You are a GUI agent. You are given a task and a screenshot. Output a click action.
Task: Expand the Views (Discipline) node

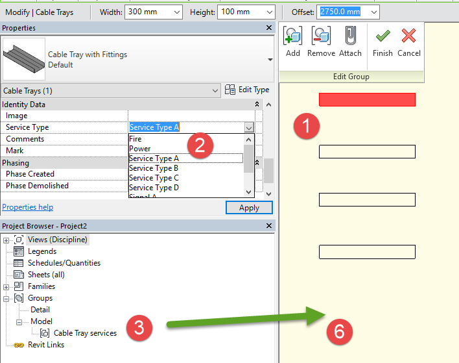point(6,240)
